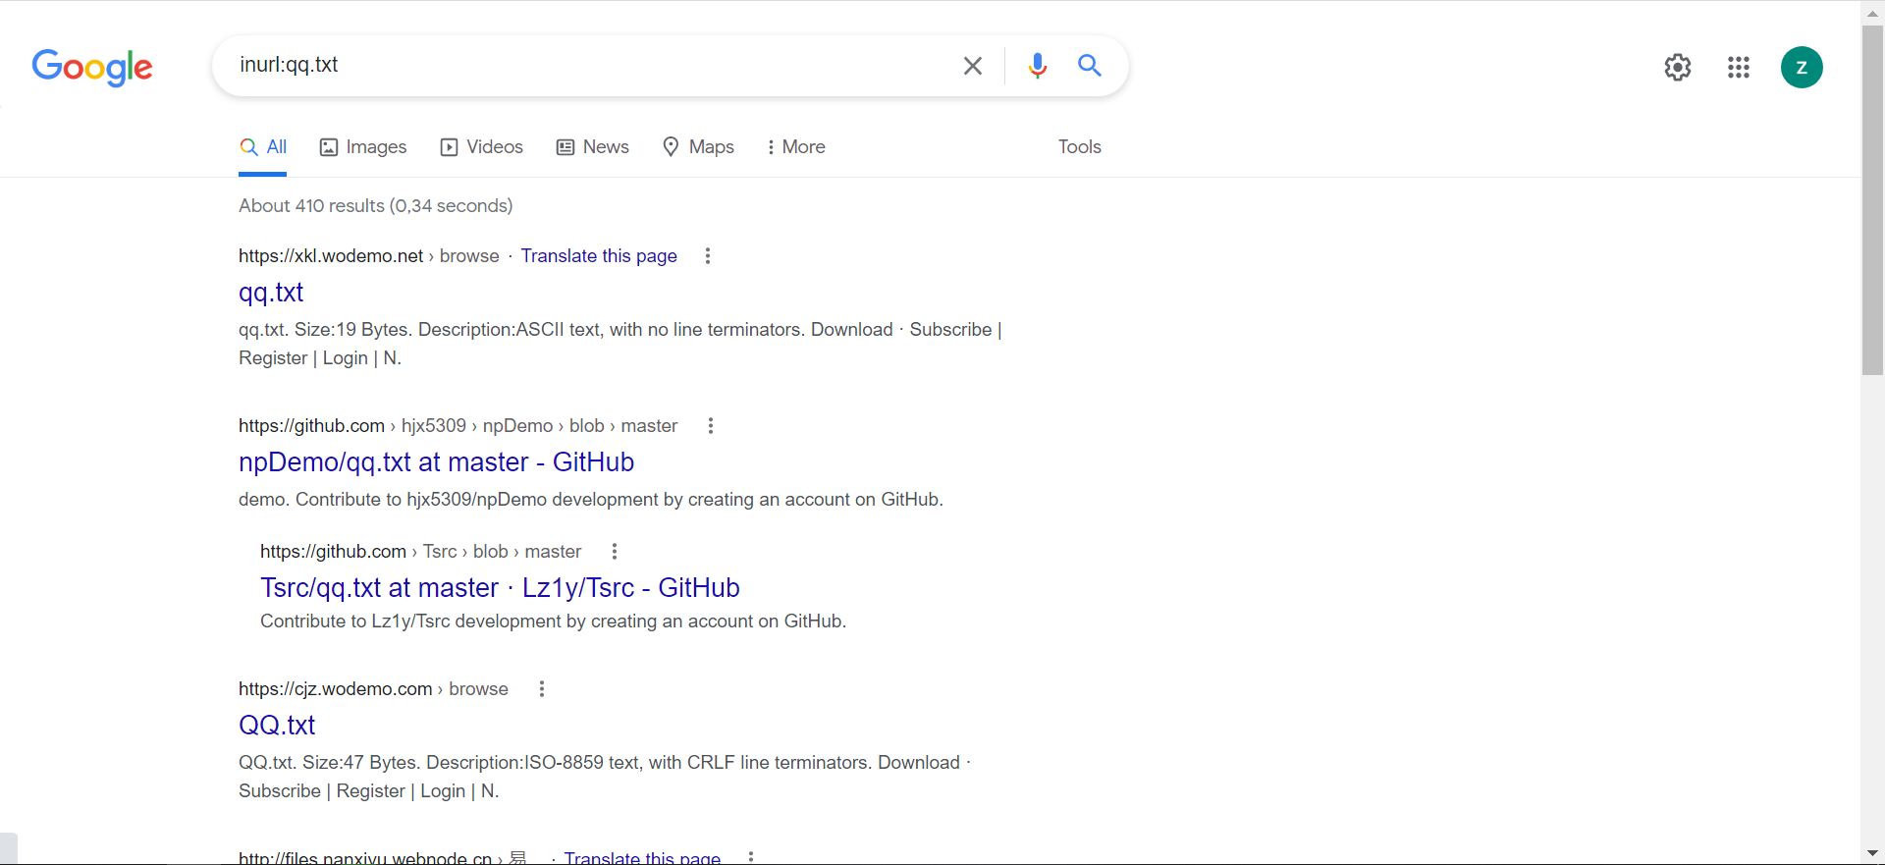Click the blue search magnifier button
1885x865 pixels.
pos(1089,66)
